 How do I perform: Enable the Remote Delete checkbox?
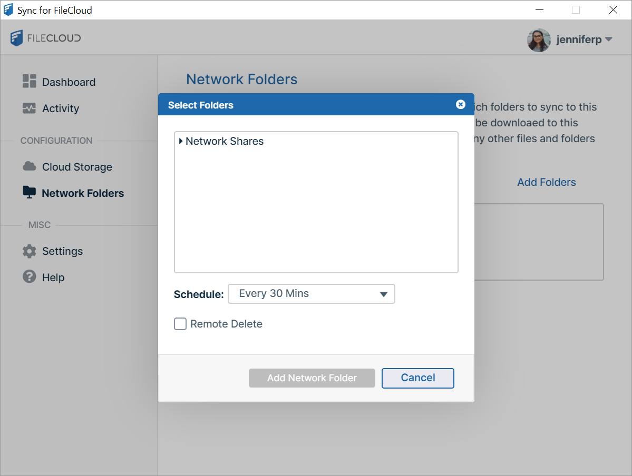(180, 324)
